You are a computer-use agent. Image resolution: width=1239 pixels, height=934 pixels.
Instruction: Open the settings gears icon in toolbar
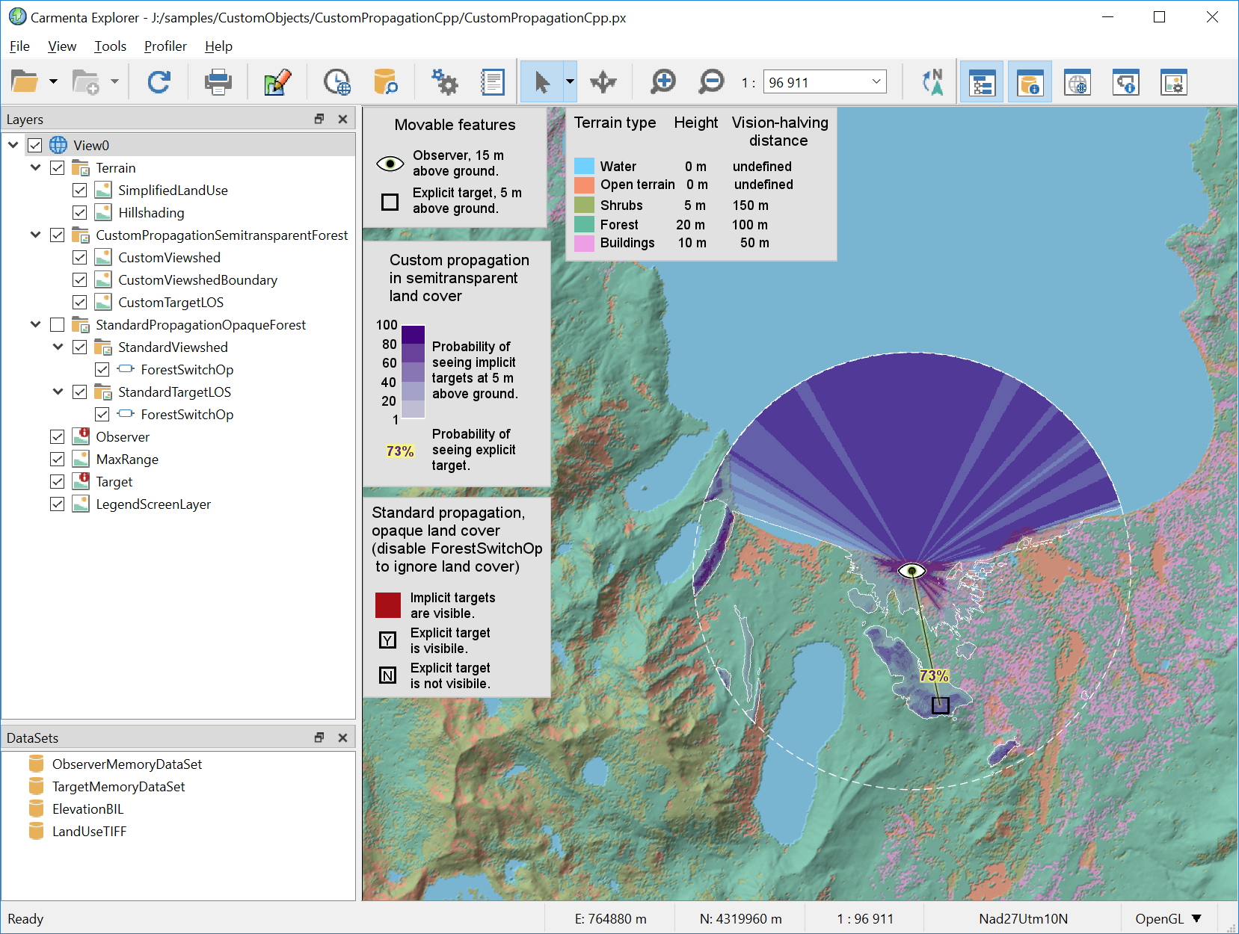[445, 82]
